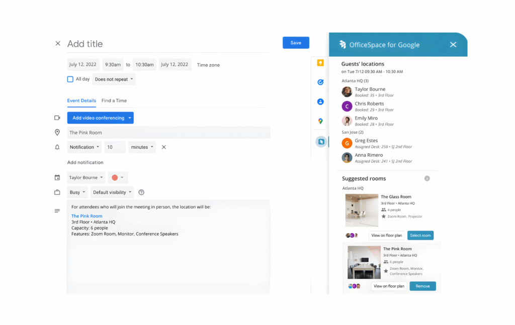Select room for The Glass Room
The image size is (515, 325).
420,235
